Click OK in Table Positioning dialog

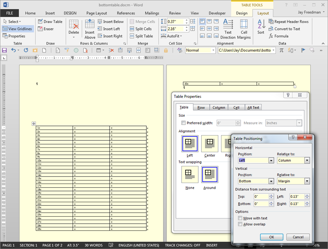272,237
